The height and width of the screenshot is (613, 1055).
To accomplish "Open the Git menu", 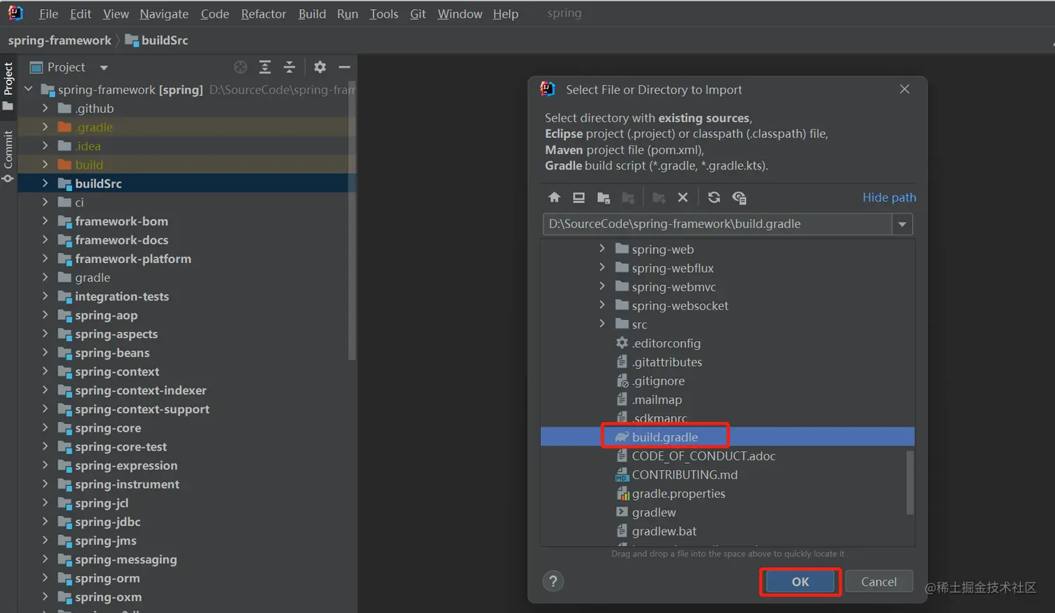I will pos(418,14).
